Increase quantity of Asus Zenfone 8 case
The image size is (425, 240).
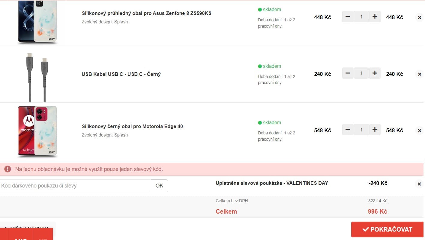click(x=375, y=16)
